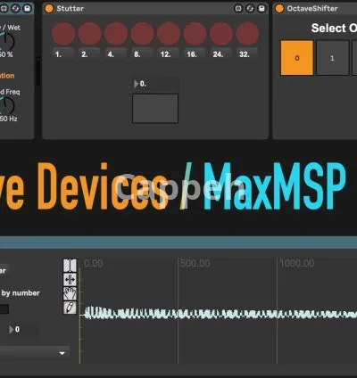Click the preset cycle icon on Stutter device
The image size is (357, 378).
(250, 9)
